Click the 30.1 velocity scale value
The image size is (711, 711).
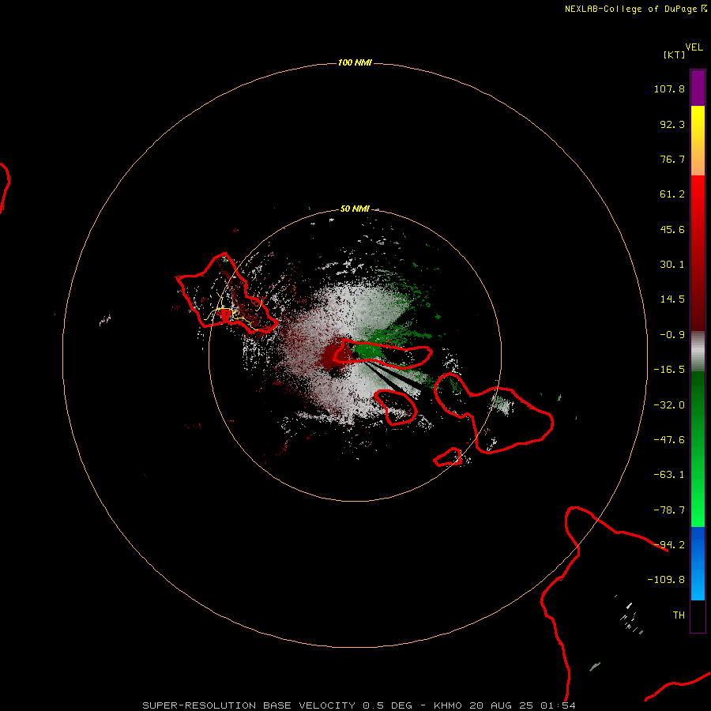click(x=672, y=265)
